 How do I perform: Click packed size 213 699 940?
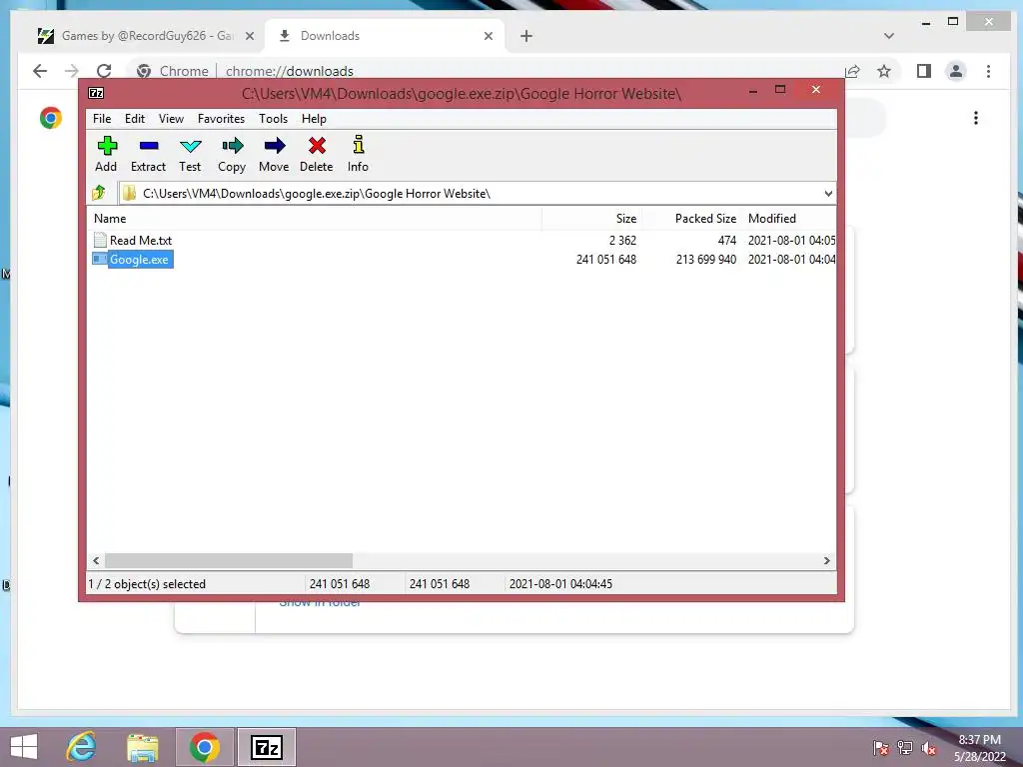point(706,259)
